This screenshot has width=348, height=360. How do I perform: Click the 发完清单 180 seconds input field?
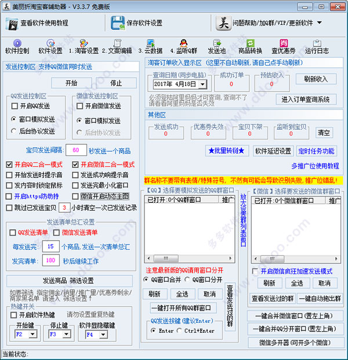pos(51,260)
